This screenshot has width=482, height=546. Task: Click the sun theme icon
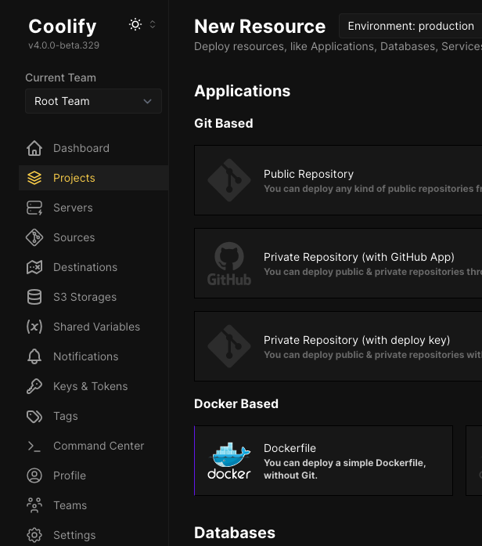coord(135,25)
